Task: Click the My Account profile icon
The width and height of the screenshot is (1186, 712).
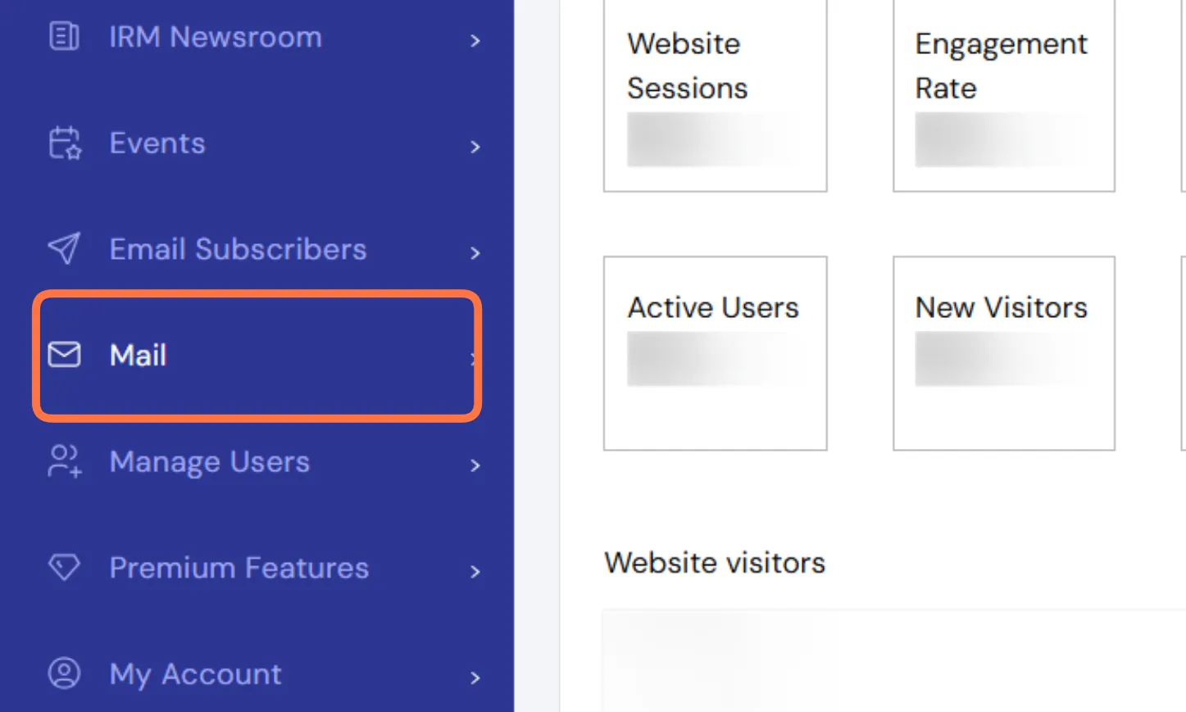Action: pos(64,673)
